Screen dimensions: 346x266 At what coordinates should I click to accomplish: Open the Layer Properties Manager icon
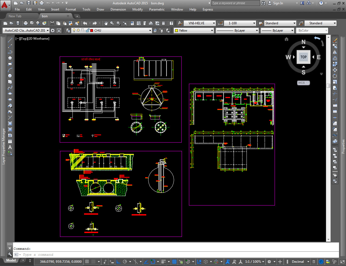(x=68, y=31)
